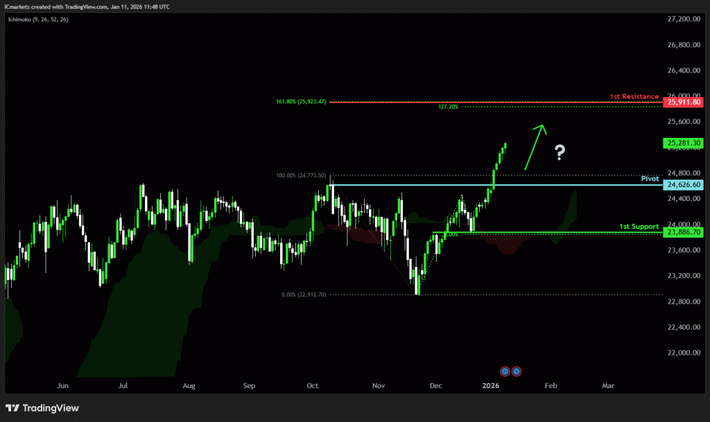Select the 1st Resistance label
This screenshot has height=422, width=710.
[634, 96]
